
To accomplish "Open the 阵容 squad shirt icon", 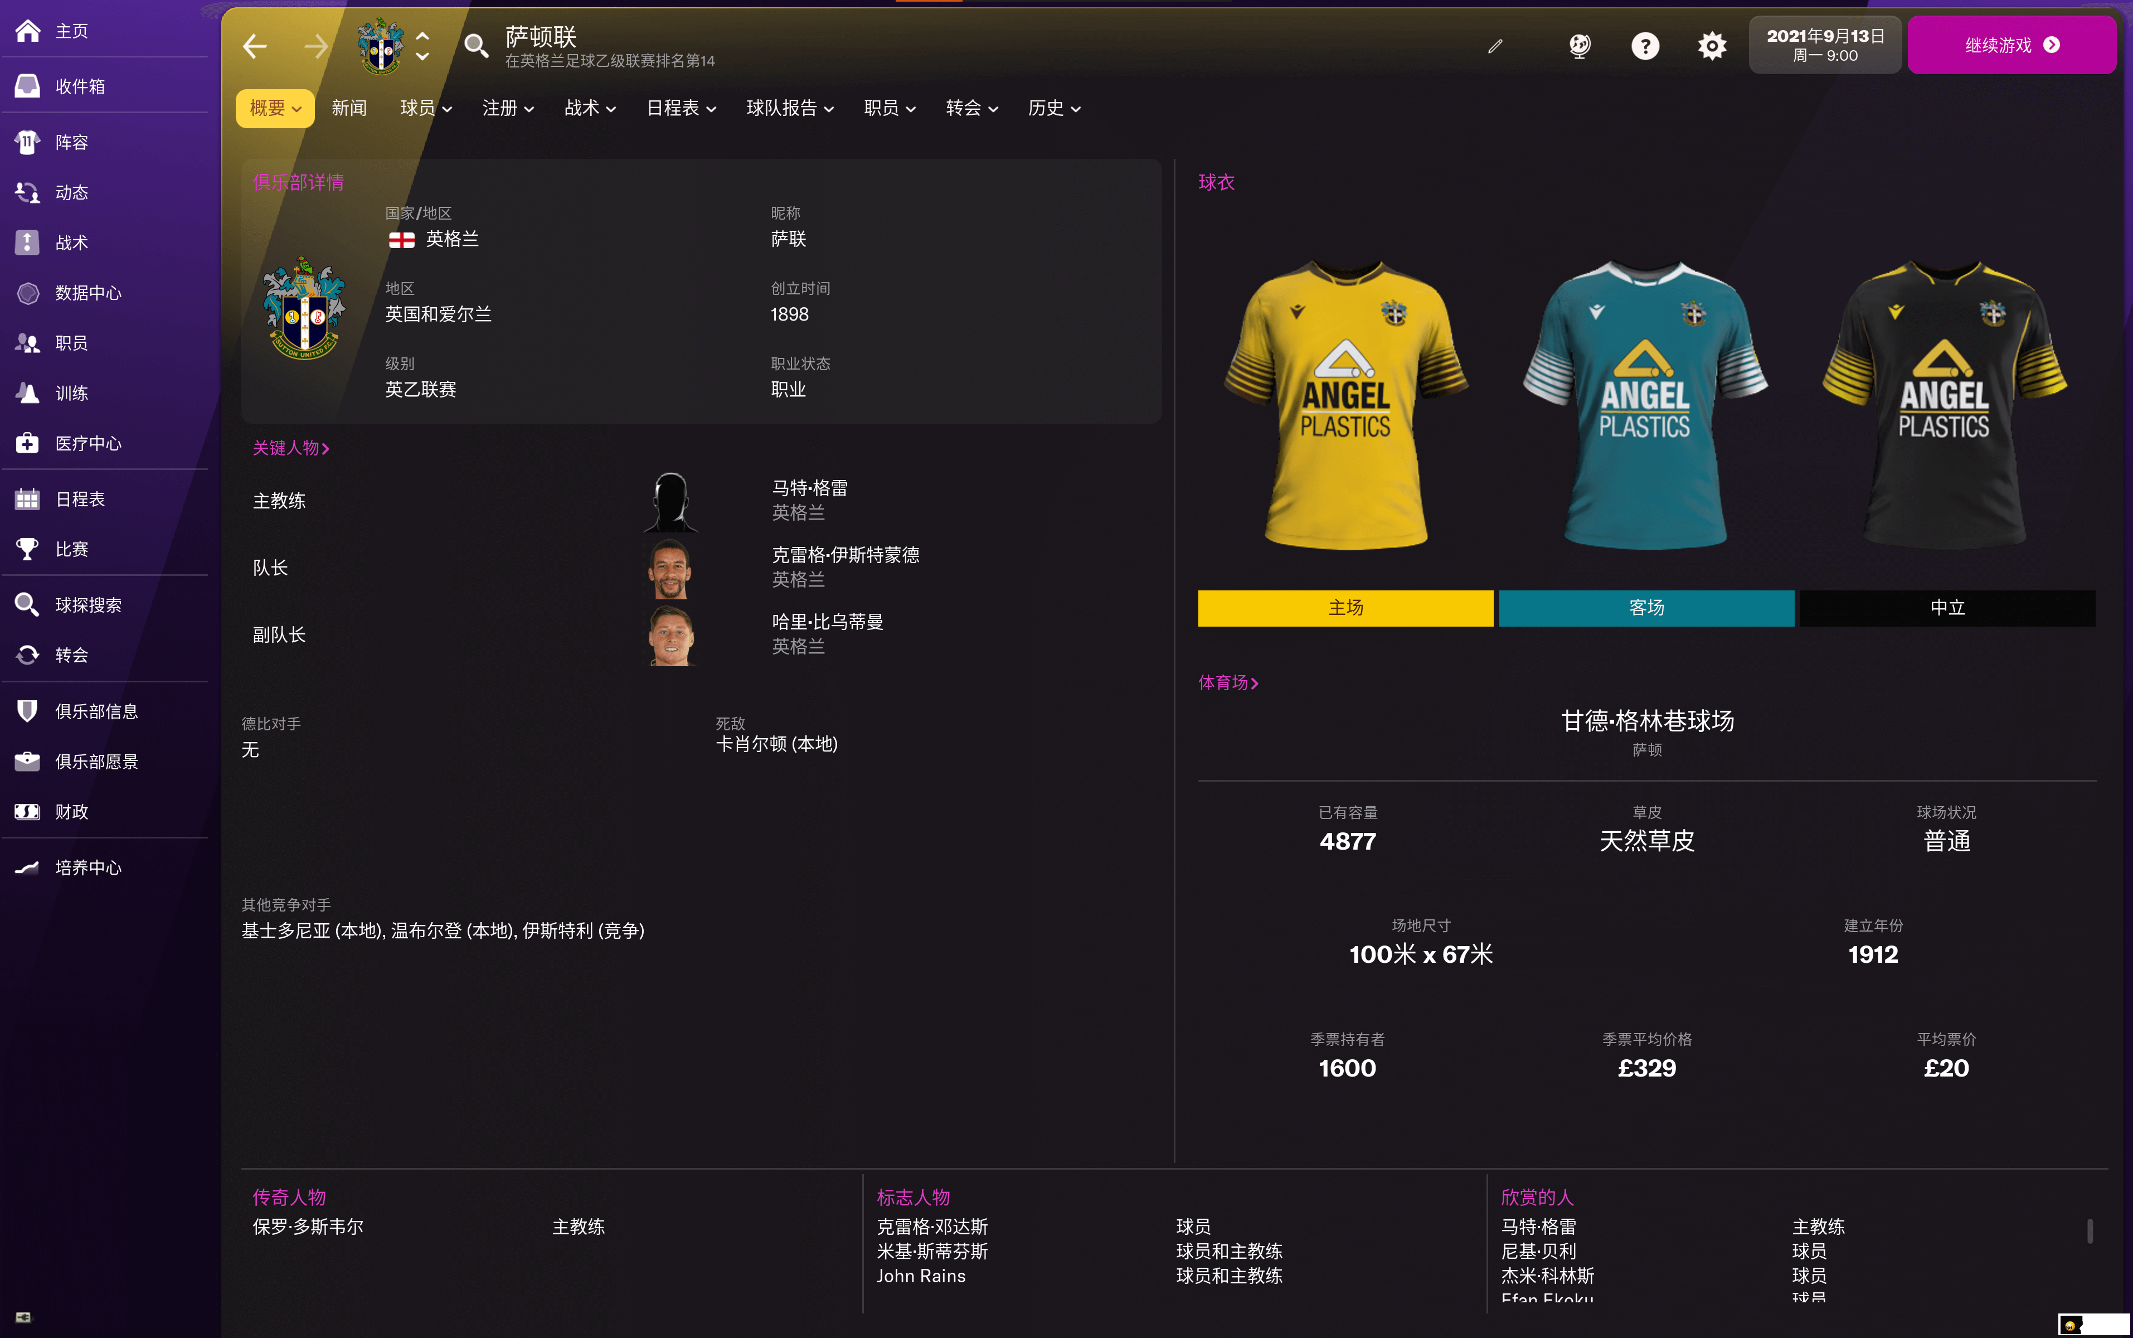I will [27, 143].
